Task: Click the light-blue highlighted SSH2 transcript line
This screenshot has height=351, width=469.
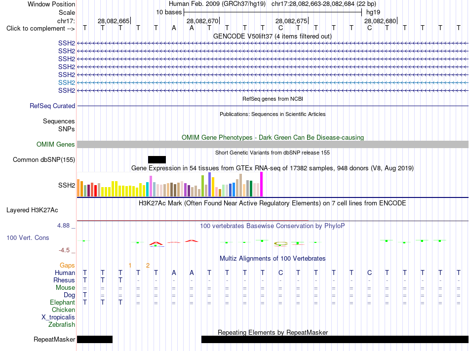Action: 273,82
